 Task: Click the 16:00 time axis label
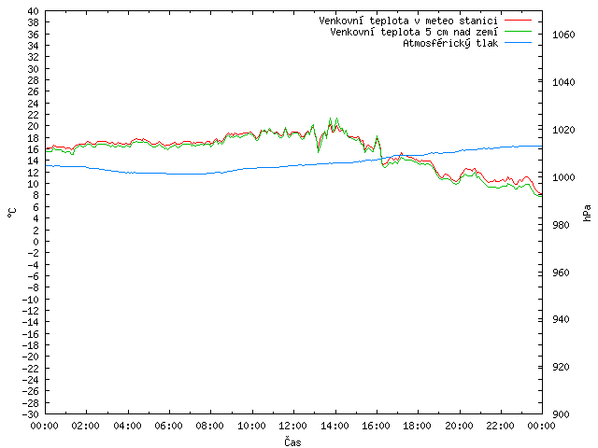pyautogui.click(x=376, y=426)
